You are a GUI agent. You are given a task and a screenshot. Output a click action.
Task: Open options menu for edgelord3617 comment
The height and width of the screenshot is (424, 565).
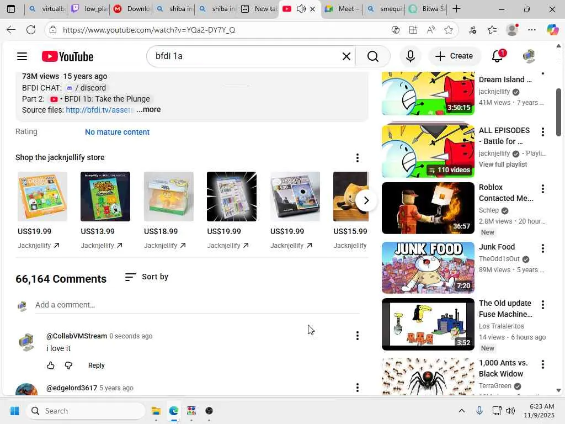tap(357, 388)
